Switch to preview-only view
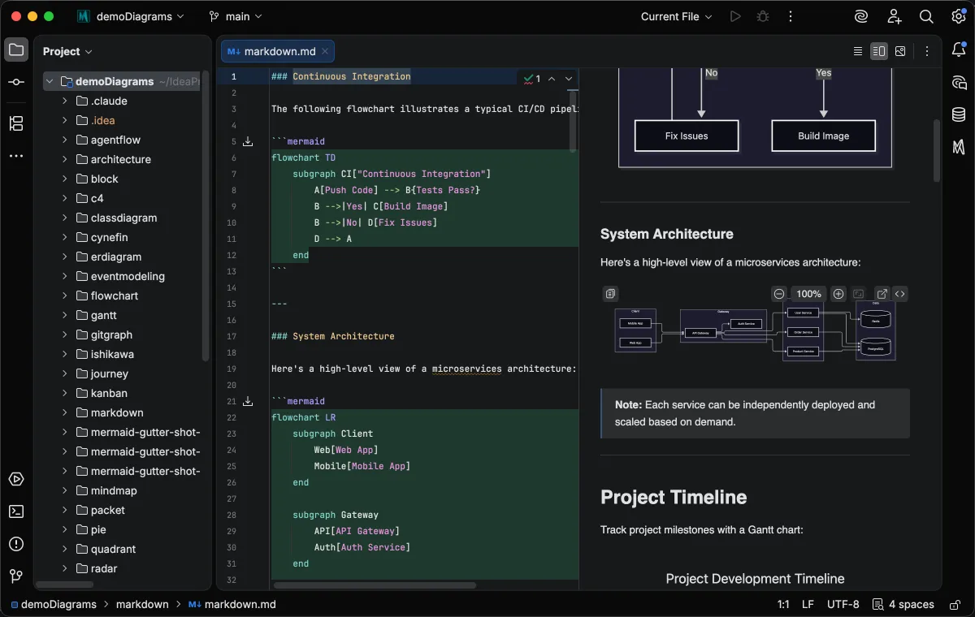This screenshot has height=617, width=975. pyautogui.click(x=900, y=51)
